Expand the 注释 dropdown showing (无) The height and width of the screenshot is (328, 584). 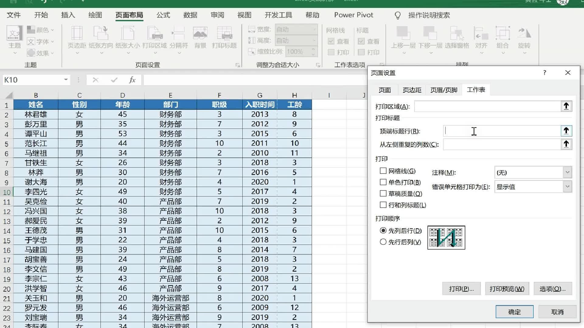[x=567, y=173]
